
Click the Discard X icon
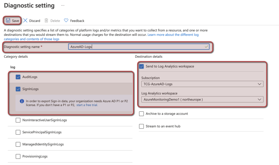[x=25, y=20]
